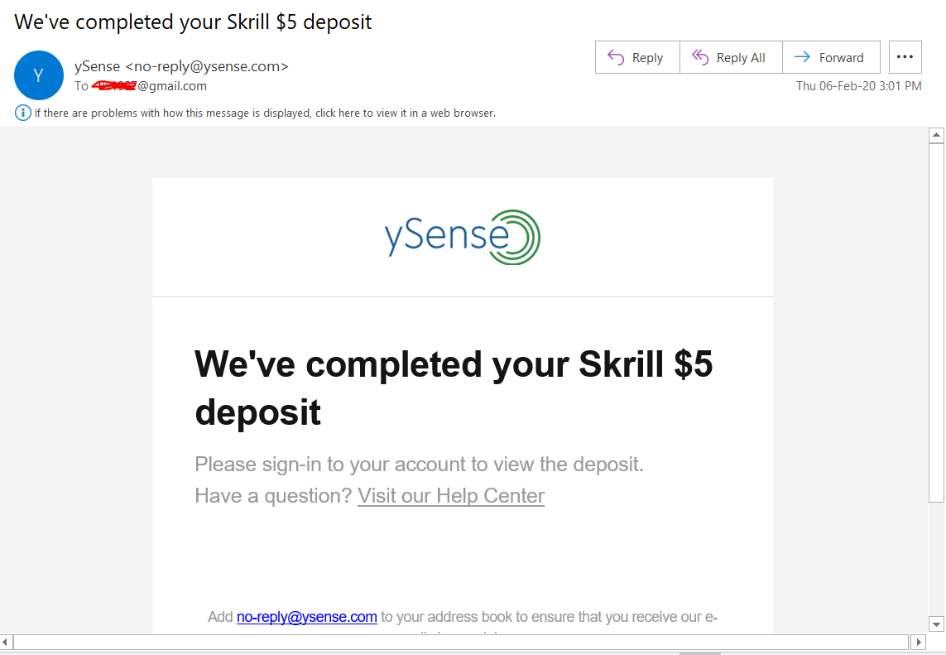946x655 pixels.
Task: Click the Reply All double-arrow icon
Action: tap(700, 57)
